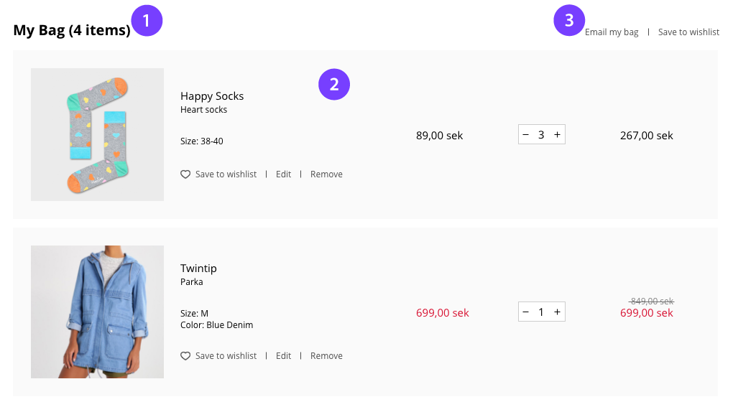This screenshot has height=402, width=733.
Task: Save Happy Socks to wishlist
Action: pos(226,174)
